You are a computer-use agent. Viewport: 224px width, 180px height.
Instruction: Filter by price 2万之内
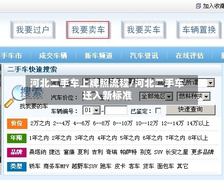click(x=40, y=123)
